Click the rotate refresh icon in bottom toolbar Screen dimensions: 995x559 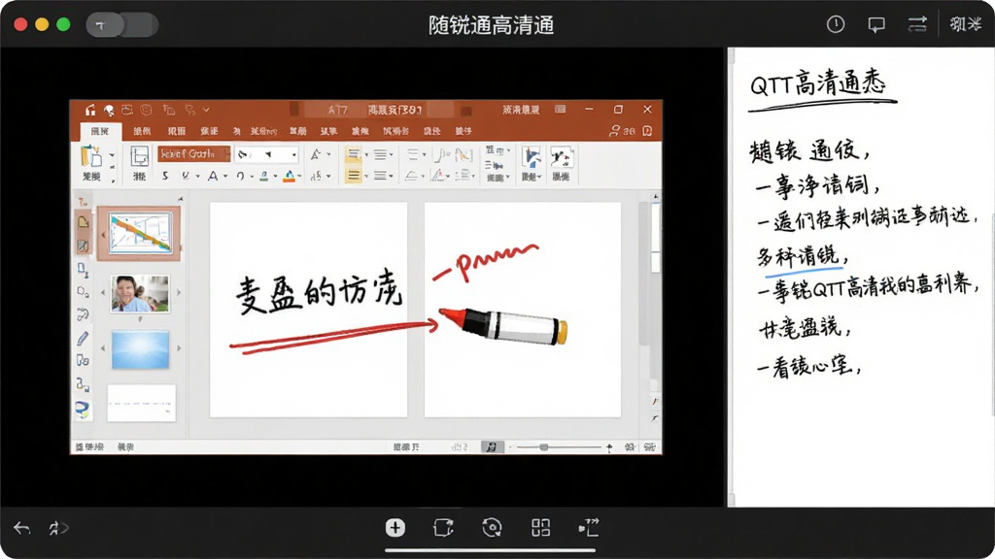coord(492,527)
